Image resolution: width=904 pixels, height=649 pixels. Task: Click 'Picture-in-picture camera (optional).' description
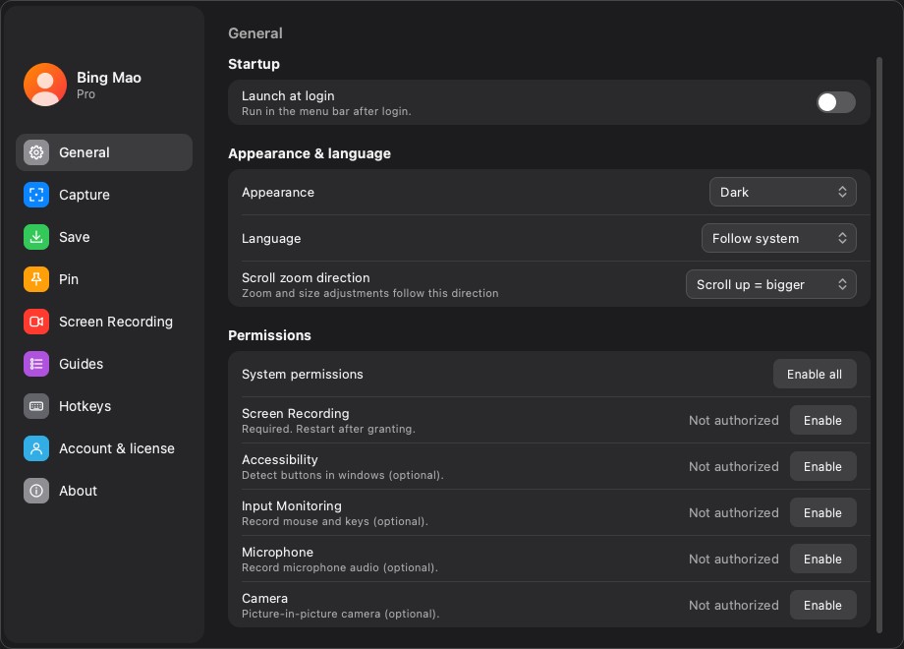(x=340, y=614)
